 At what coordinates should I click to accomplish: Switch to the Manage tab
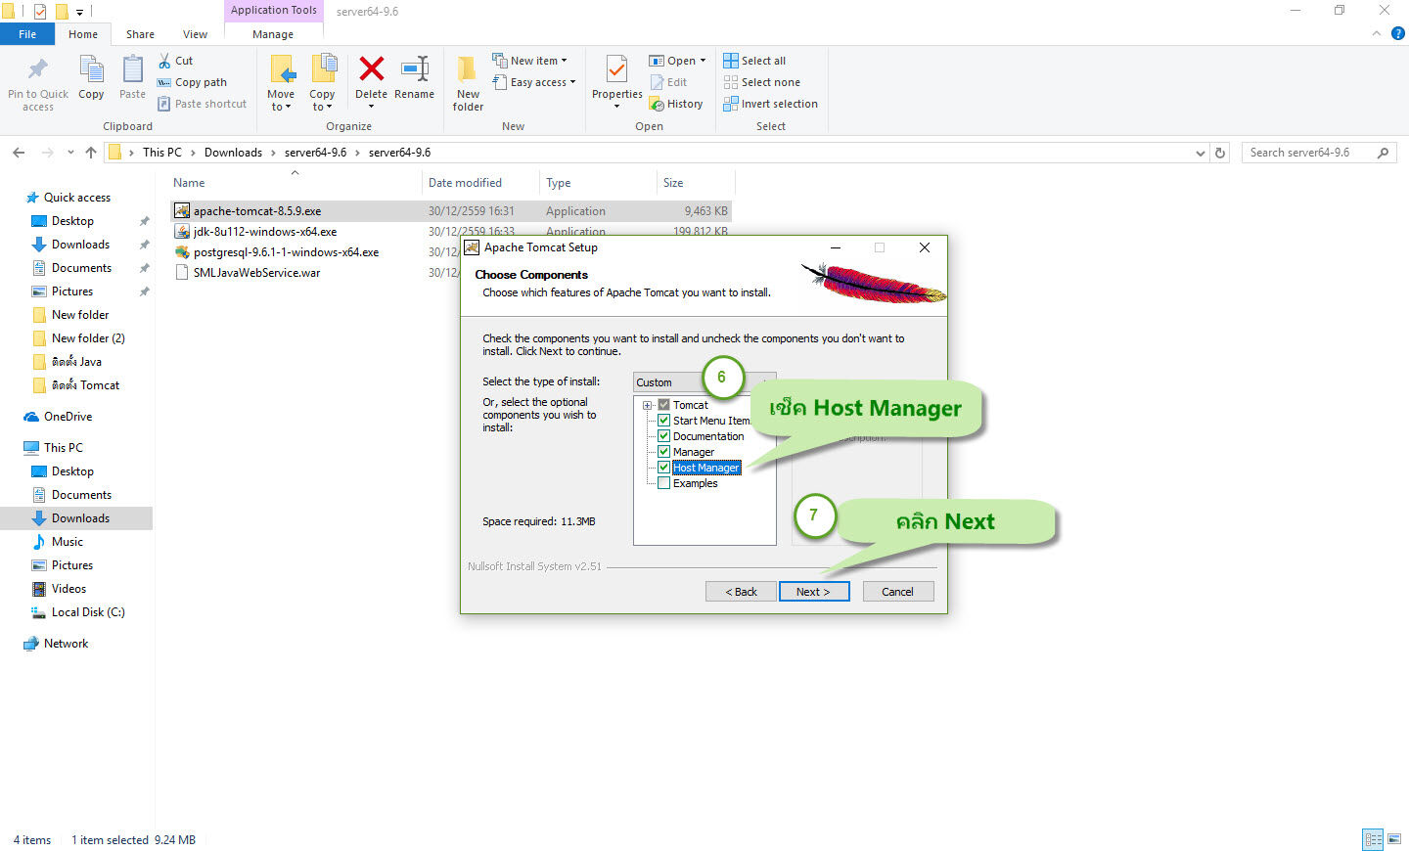coord(273,34)
